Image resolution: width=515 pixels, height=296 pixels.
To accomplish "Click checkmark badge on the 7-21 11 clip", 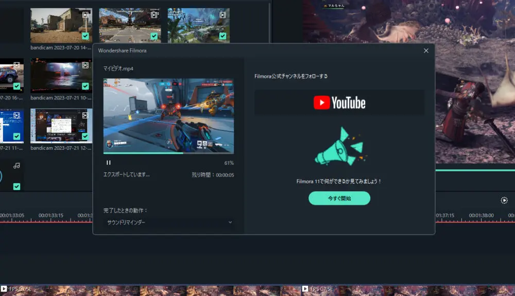I will [17, 136].
